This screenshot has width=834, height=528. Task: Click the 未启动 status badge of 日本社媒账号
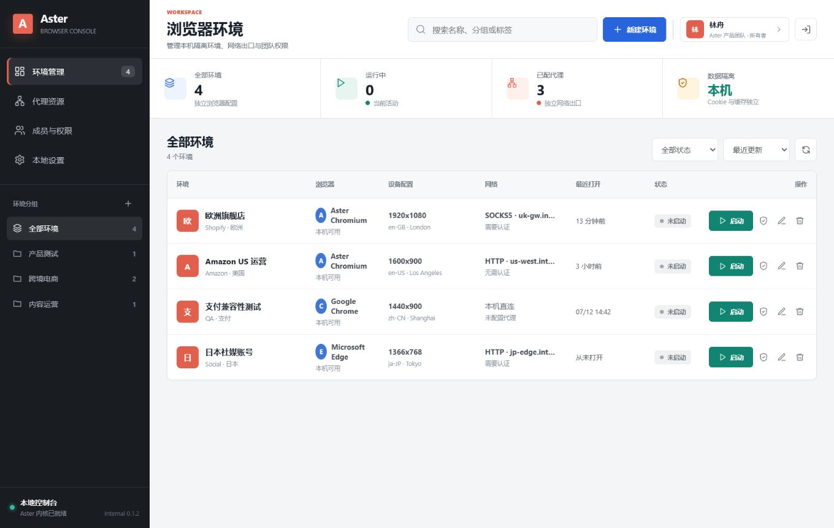(x=673, y=357)
